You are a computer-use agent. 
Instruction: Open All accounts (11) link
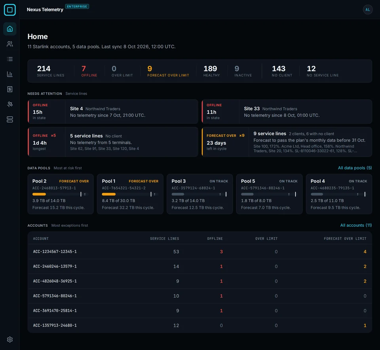356,225
